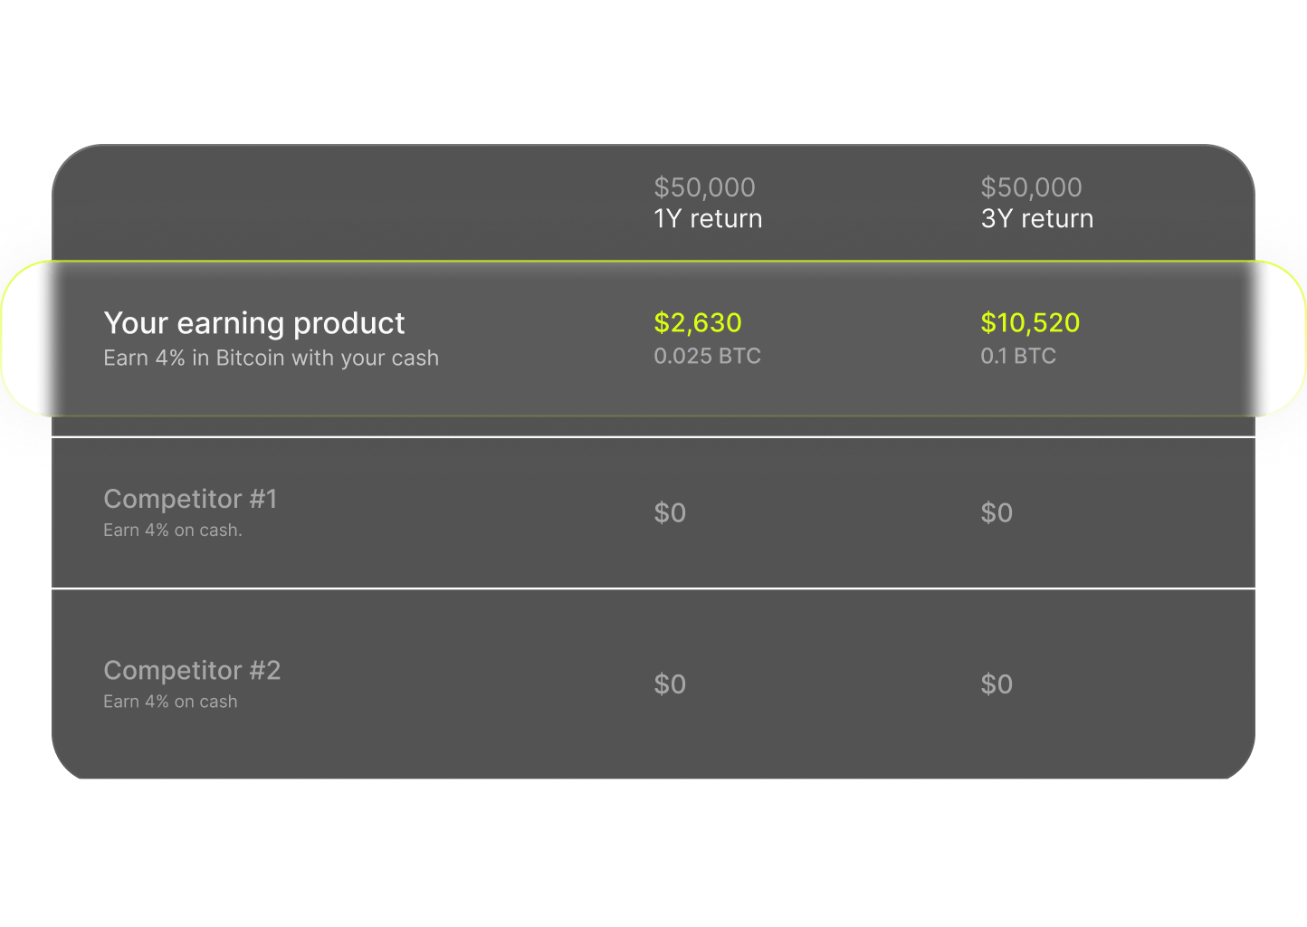1307x927 pixels.
Task: Click the empty top-left header cell of the table
Action: (x=344, y=203)
